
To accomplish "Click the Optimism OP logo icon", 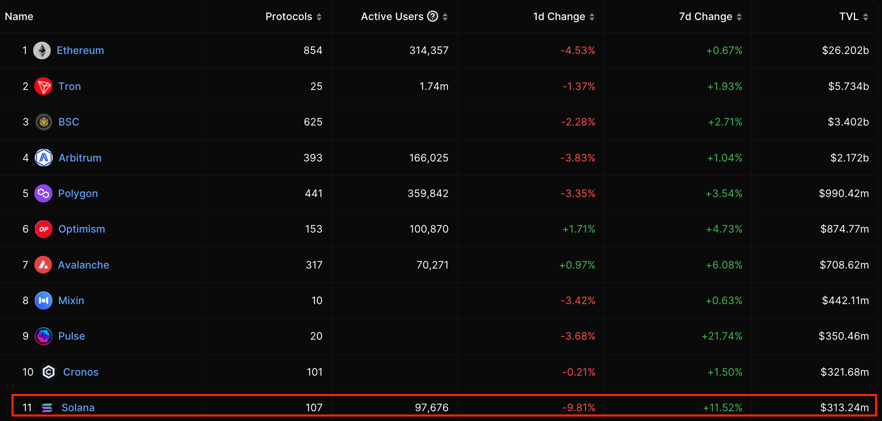I will pyautogui.click(x=43, y=229).
